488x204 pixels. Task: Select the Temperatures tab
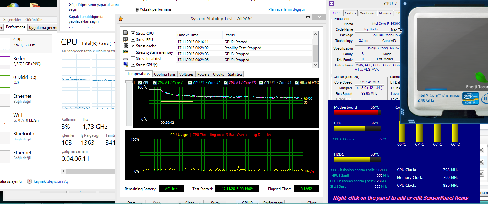pos(138,74)
